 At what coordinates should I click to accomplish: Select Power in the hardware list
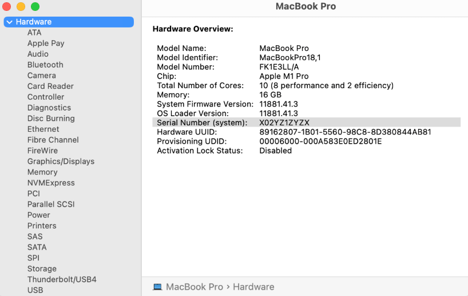(x=39, y=215)
